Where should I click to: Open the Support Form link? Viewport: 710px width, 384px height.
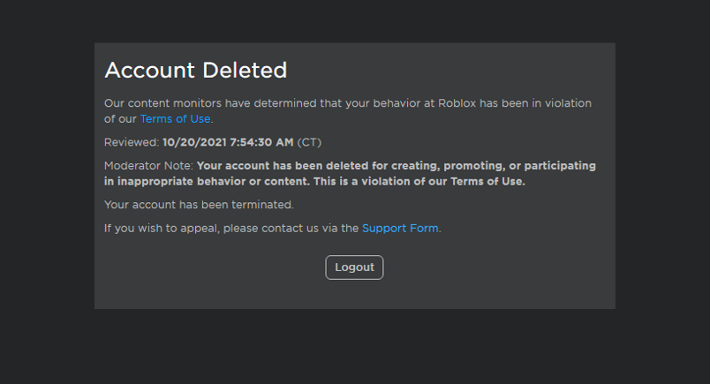tap(400, 229)
